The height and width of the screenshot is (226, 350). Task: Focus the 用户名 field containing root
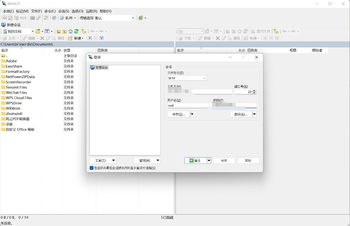188,105
